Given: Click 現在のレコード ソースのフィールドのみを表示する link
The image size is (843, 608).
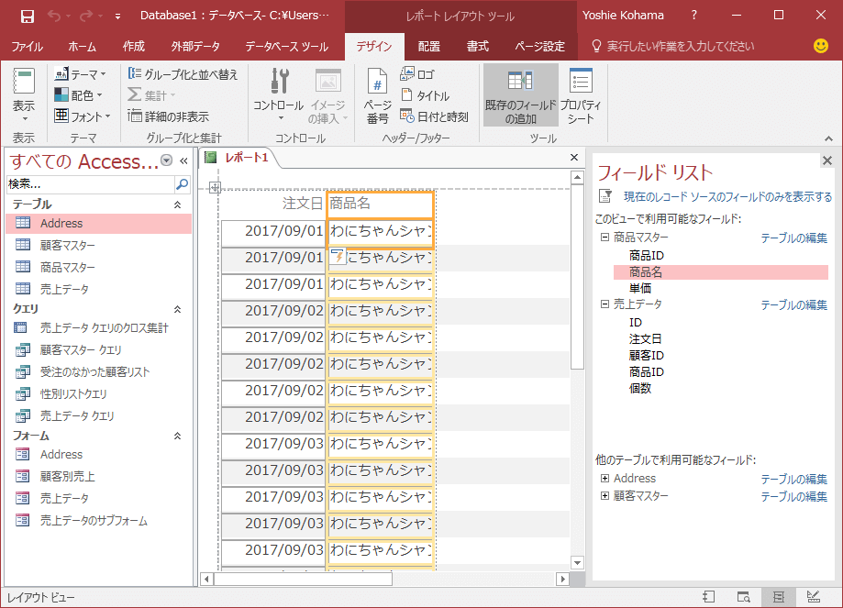Looking at the screenshot, I should point(728,197).
